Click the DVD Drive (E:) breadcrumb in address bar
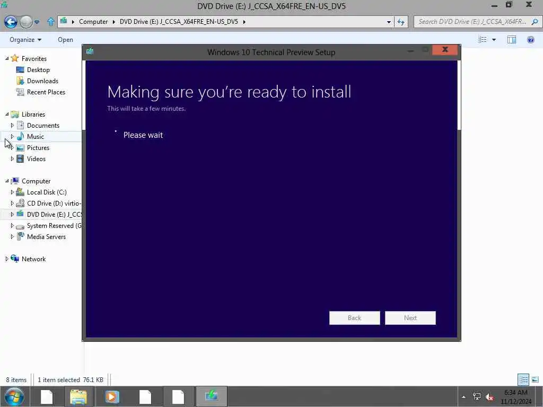The height and width of the screenshot is (407, 543). [179, 21]
